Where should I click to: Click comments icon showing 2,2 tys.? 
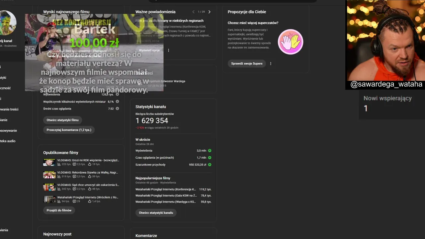click(x=74, y=189)
